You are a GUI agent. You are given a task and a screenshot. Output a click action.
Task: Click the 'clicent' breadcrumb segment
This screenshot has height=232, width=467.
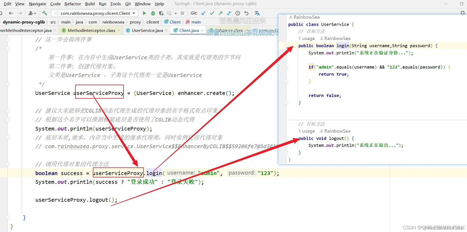(153, 22)
